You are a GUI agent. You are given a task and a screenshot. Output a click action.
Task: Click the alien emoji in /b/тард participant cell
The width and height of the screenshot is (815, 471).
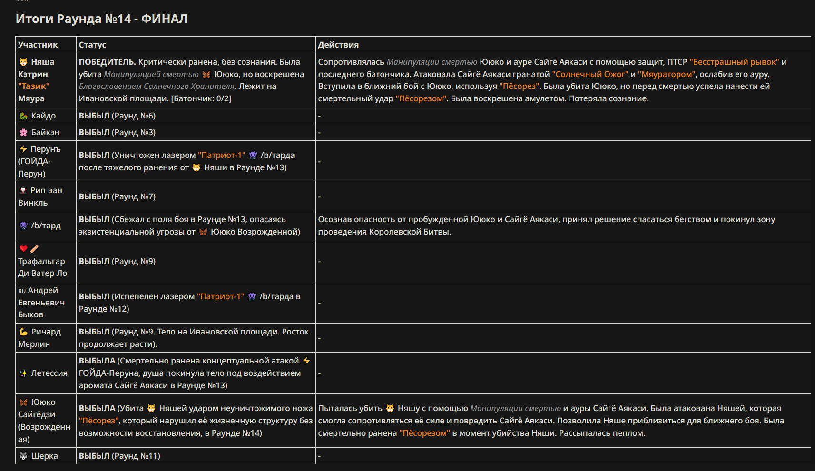pos(23,226)
